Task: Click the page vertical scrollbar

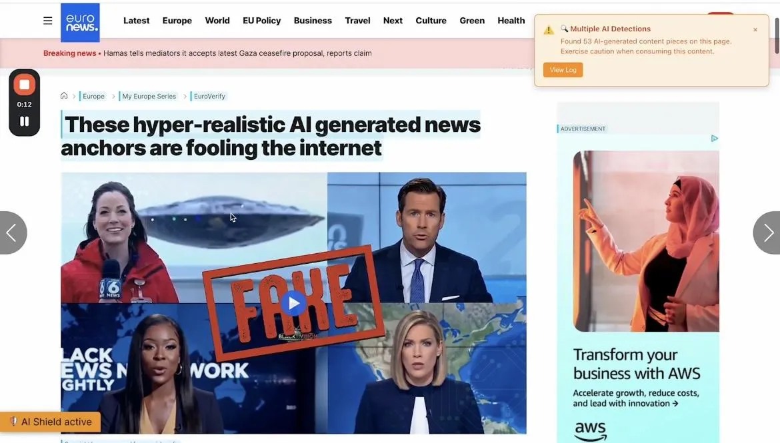Action: pos(777,35)
